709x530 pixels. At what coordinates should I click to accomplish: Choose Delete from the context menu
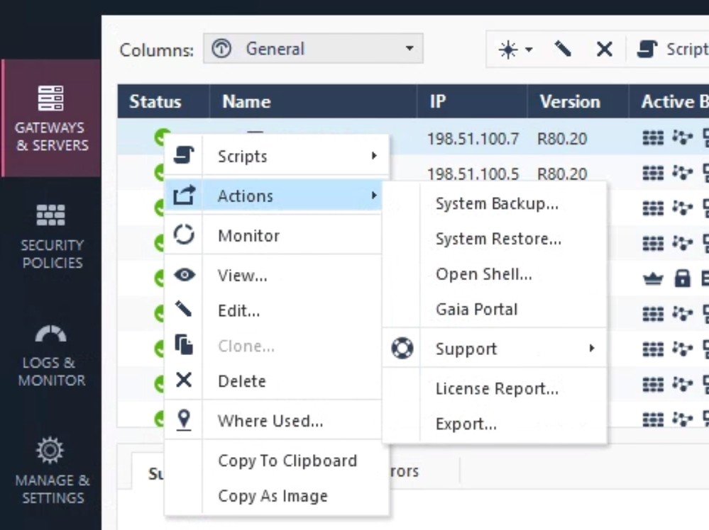pos(274,381)
